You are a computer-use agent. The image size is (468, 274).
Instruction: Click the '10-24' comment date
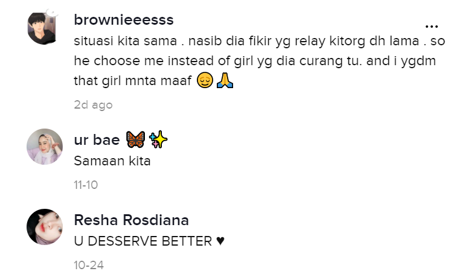click(x=87, y=266)
